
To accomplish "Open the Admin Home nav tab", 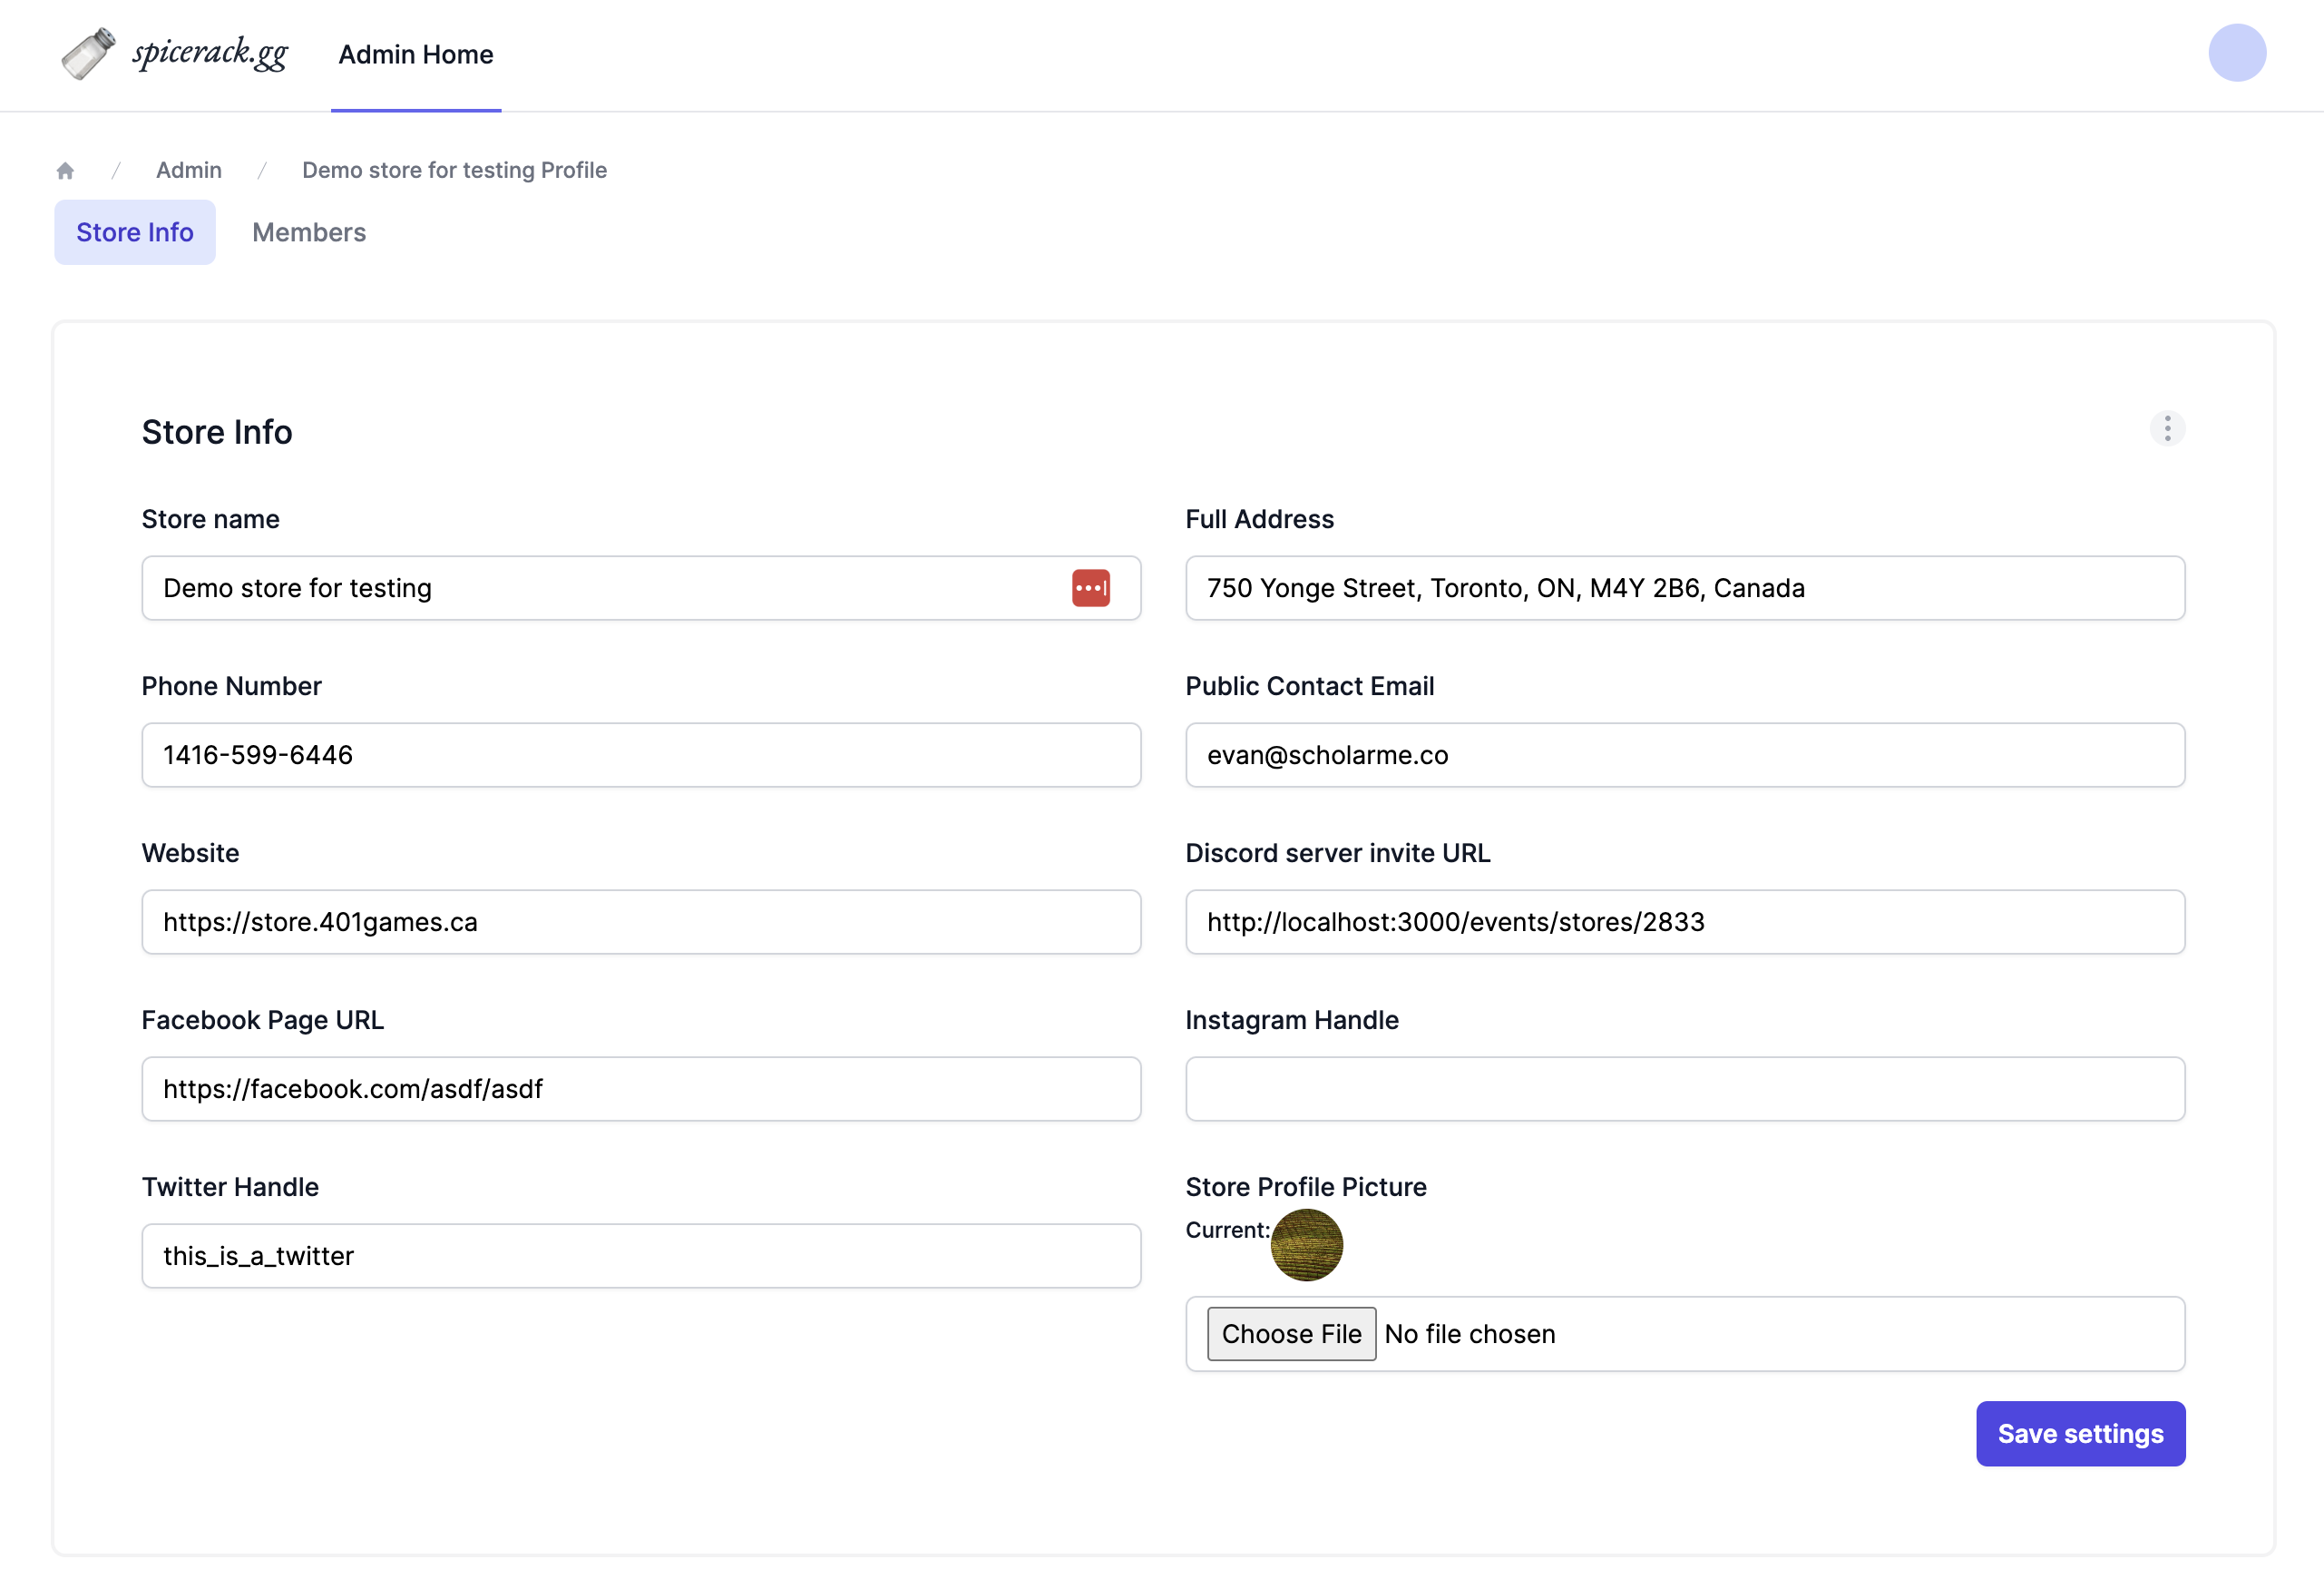I will tap(416, 54).
